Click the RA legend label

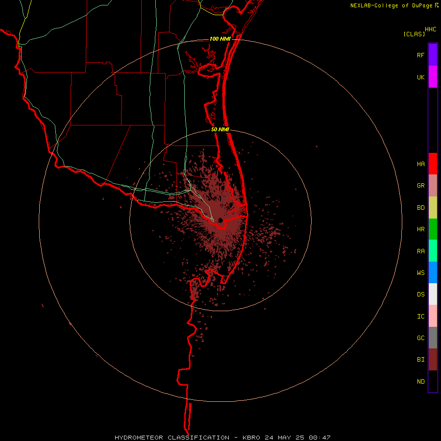pyautogui.click(x=420, y=251)
